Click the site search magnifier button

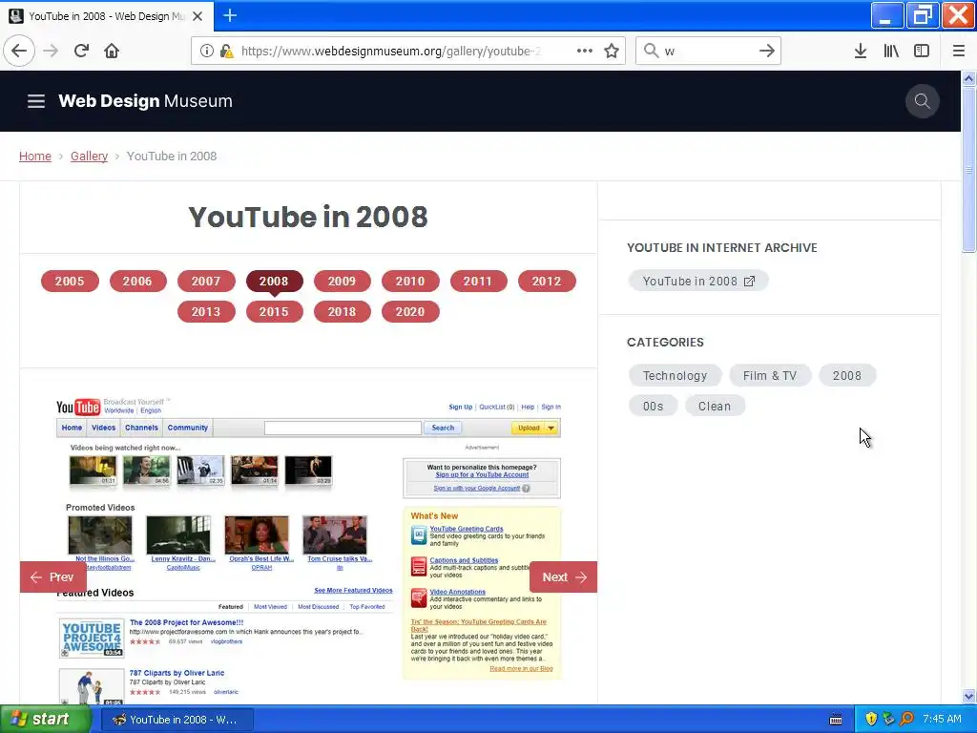point(923,101)
